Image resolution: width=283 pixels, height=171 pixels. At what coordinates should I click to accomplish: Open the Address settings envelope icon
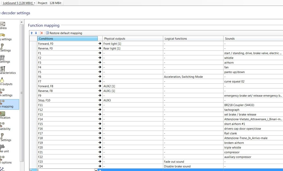click(2, 24)
